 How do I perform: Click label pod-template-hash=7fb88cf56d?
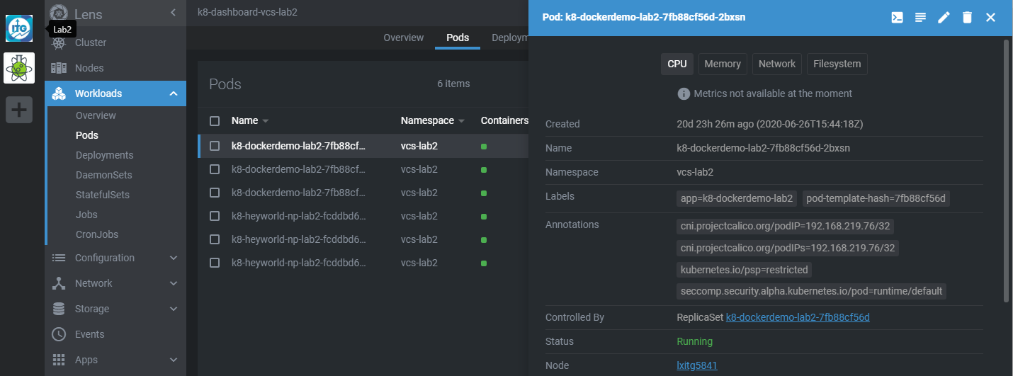tap(876, 198)
